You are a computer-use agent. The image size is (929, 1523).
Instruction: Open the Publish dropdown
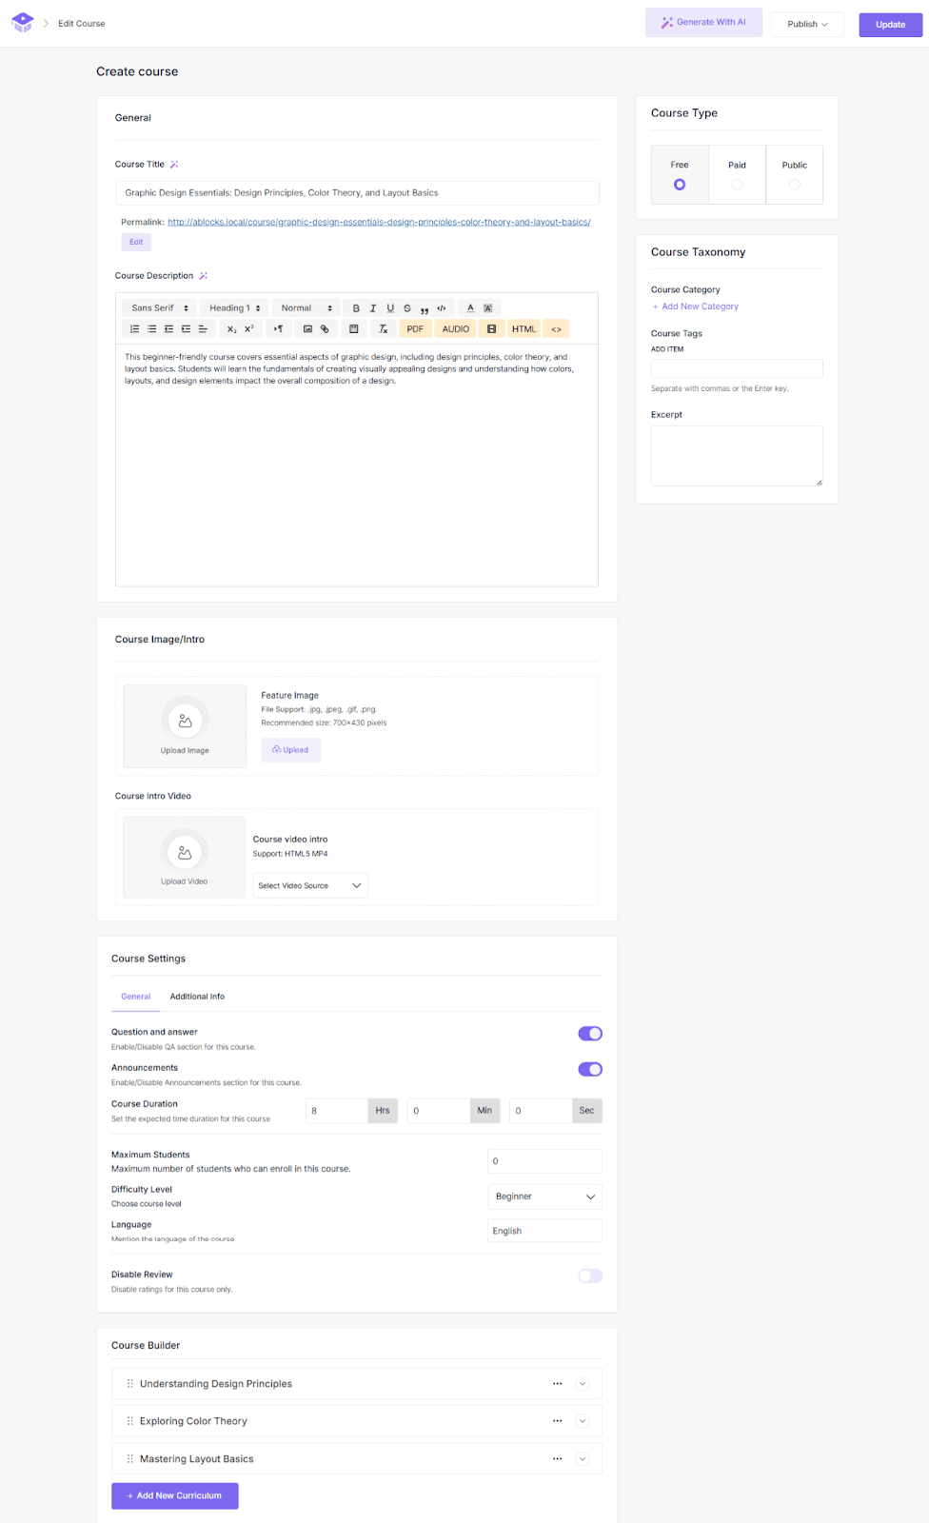[x=807, y=25]
